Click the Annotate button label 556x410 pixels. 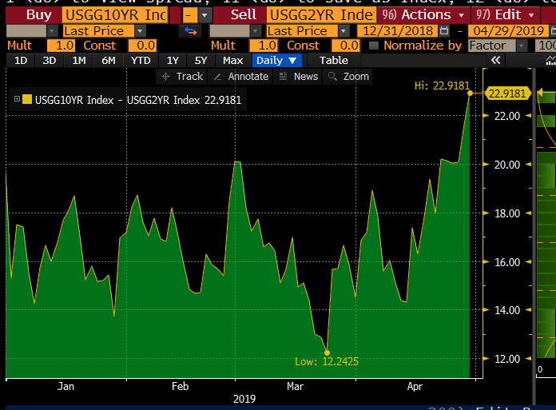coord(248,77)
